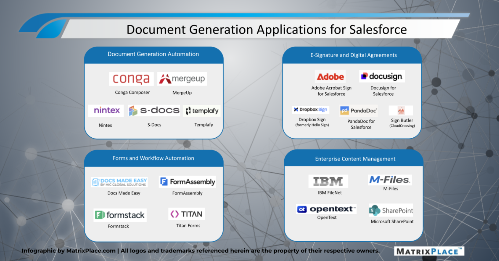Viewport: 499px width, 261px height.
Task: Click the main title Document Generation Applications
Action: point(267,30)
